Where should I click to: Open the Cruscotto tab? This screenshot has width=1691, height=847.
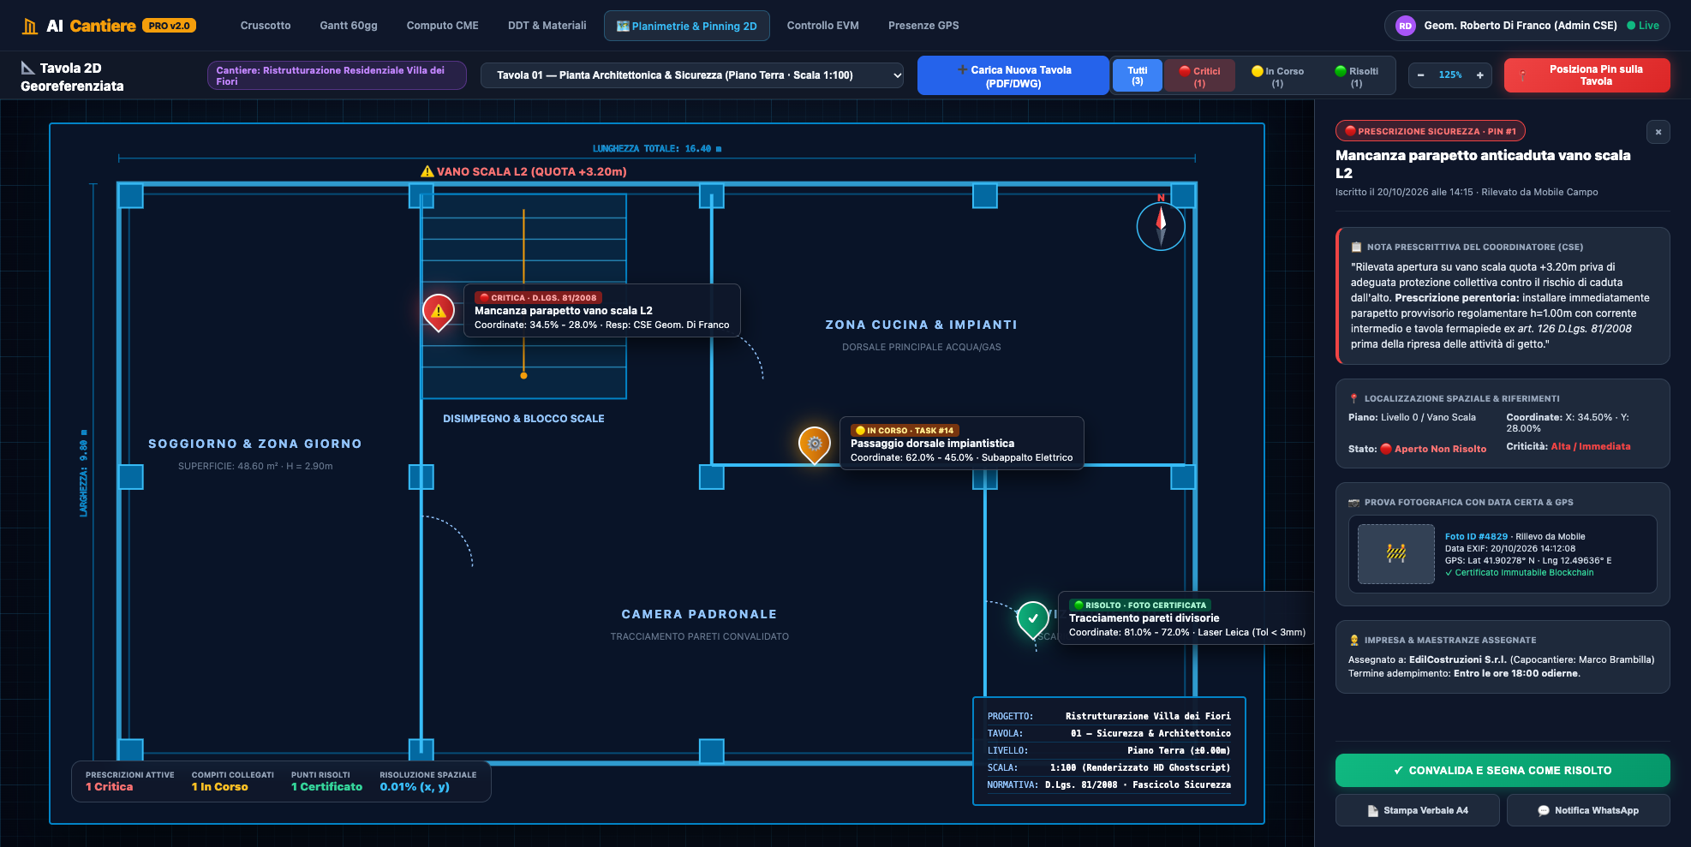[266, 26]
